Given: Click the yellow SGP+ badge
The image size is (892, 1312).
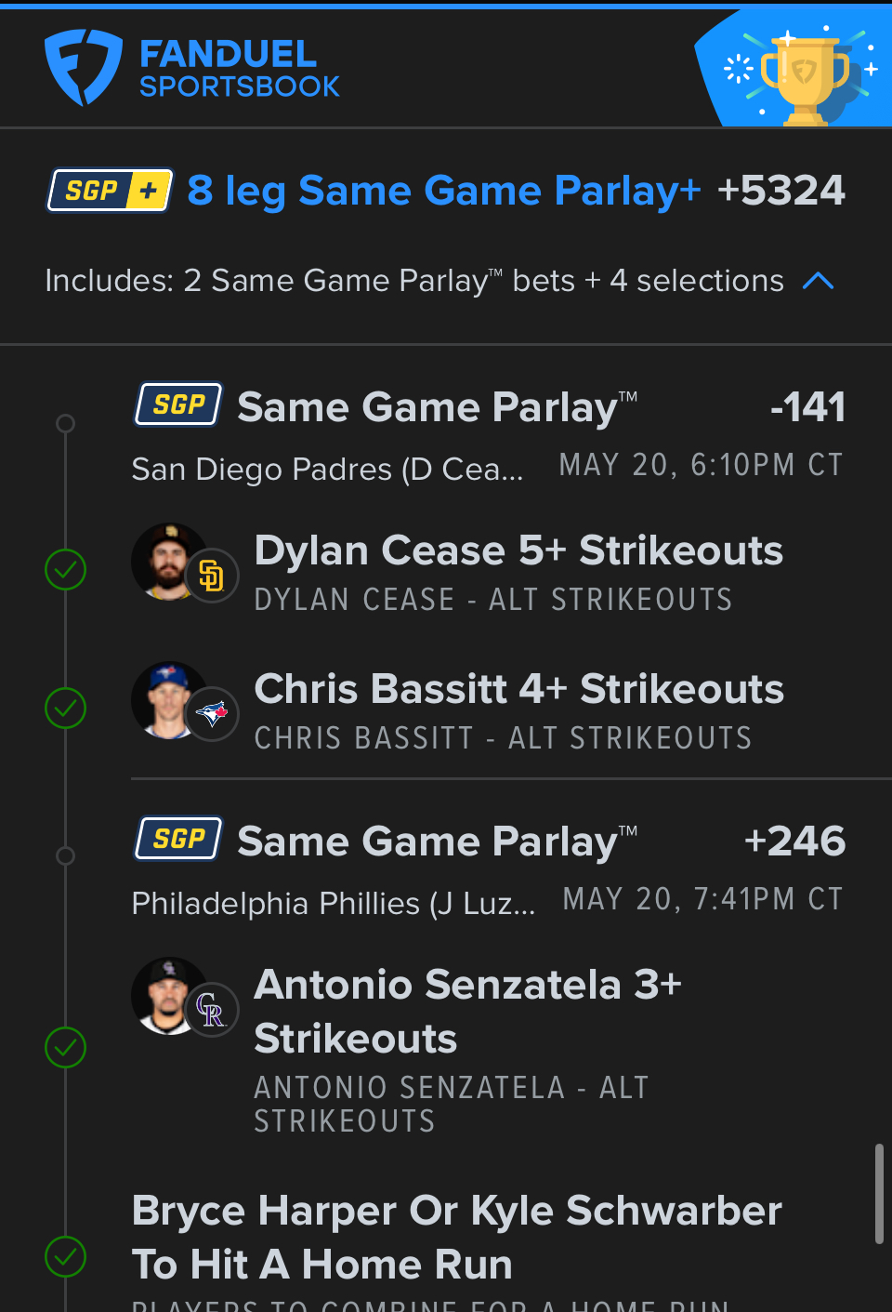Looking at the screenshot, I should [110, 191].
